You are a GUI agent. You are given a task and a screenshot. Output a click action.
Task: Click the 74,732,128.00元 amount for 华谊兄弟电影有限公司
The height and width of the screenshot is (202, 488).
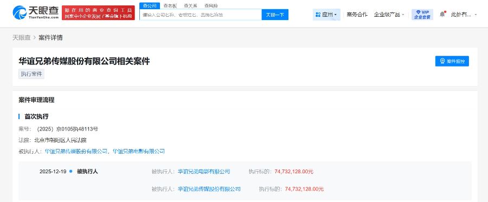click(294, 171)
